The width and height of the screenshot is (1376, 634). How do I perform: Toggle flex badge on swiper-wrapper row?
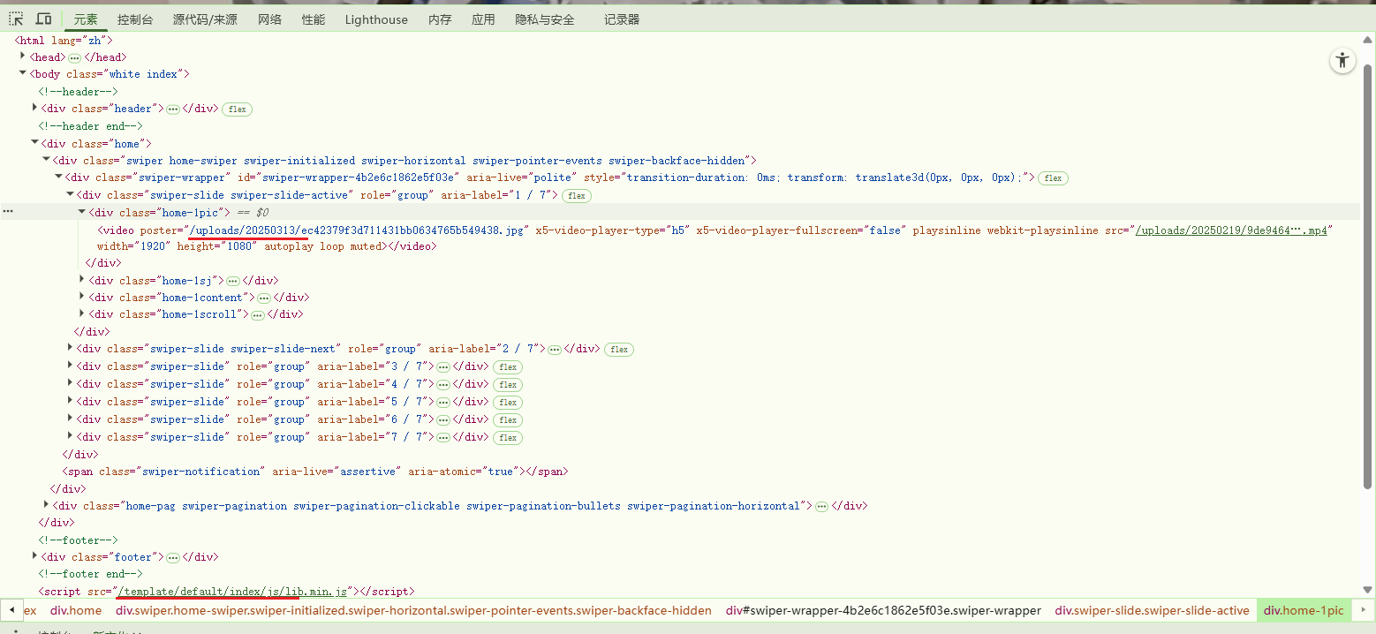pyautogui.click(x=1053, y=178)
